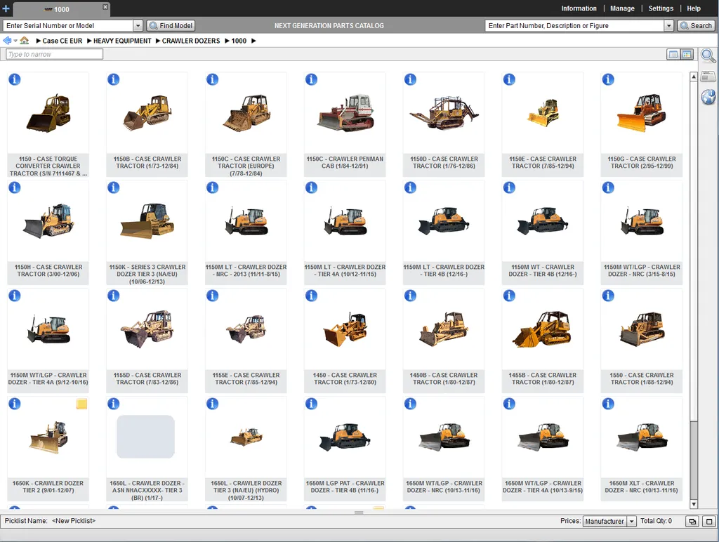This screenshot has height=542, width=719.
Task: Navigate to CRAWLER DOZERS breadcrumb
Action: click(x=191, y=41)
